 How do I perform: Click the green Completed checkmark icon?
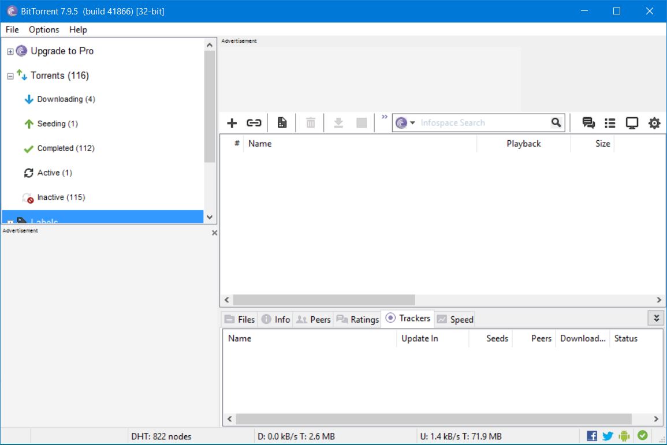[28, 149]
